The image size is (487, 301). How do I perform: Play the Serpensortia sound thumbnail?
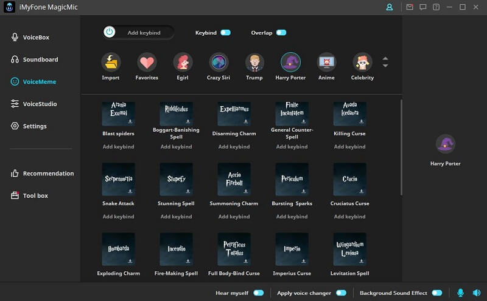[118, 179]
